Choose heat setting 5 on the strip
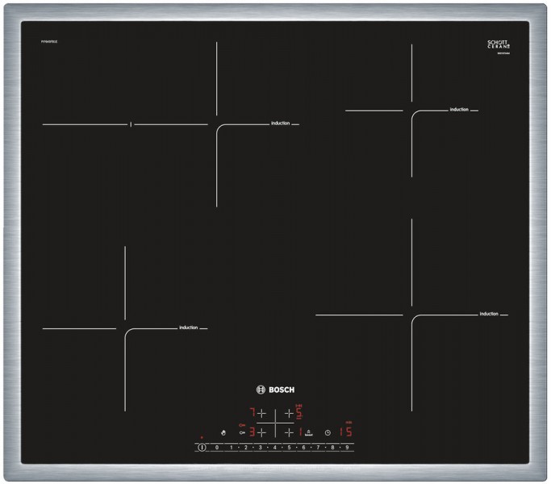 [289, 448]
